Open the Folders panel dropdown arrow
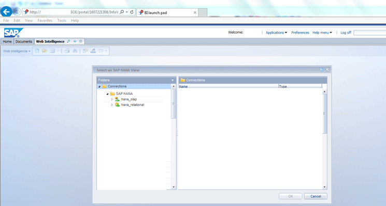Image resolution: width=386 pixels, height=206 pixels. 173,80
